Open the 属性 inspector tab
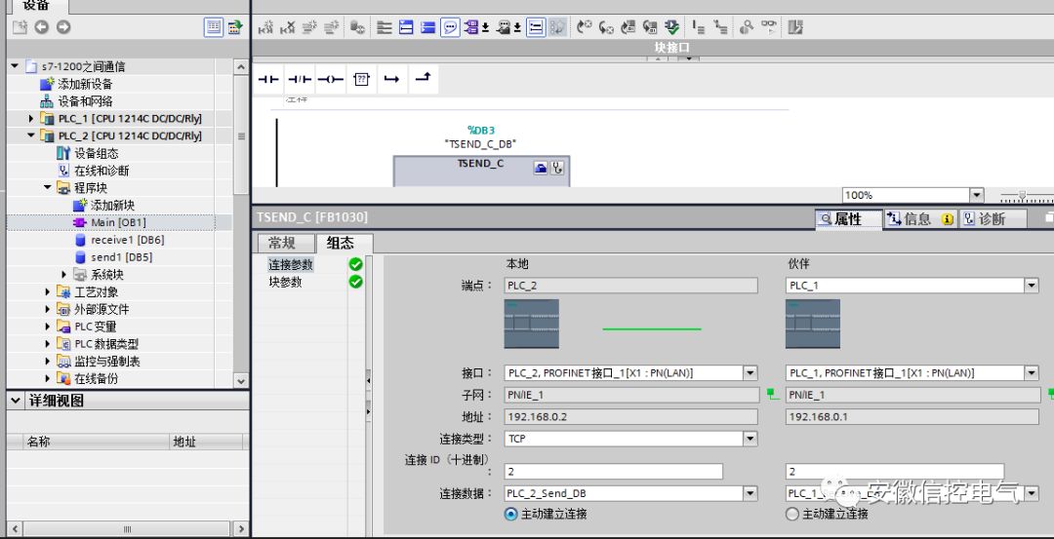Viewport: 1054px width, 539px height. [x=848, y=219]
